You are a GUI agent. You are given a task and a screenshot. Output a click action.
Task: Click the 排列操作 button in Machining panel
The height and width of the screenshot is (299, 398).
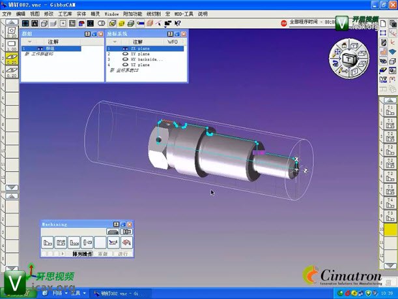point(83,254)
